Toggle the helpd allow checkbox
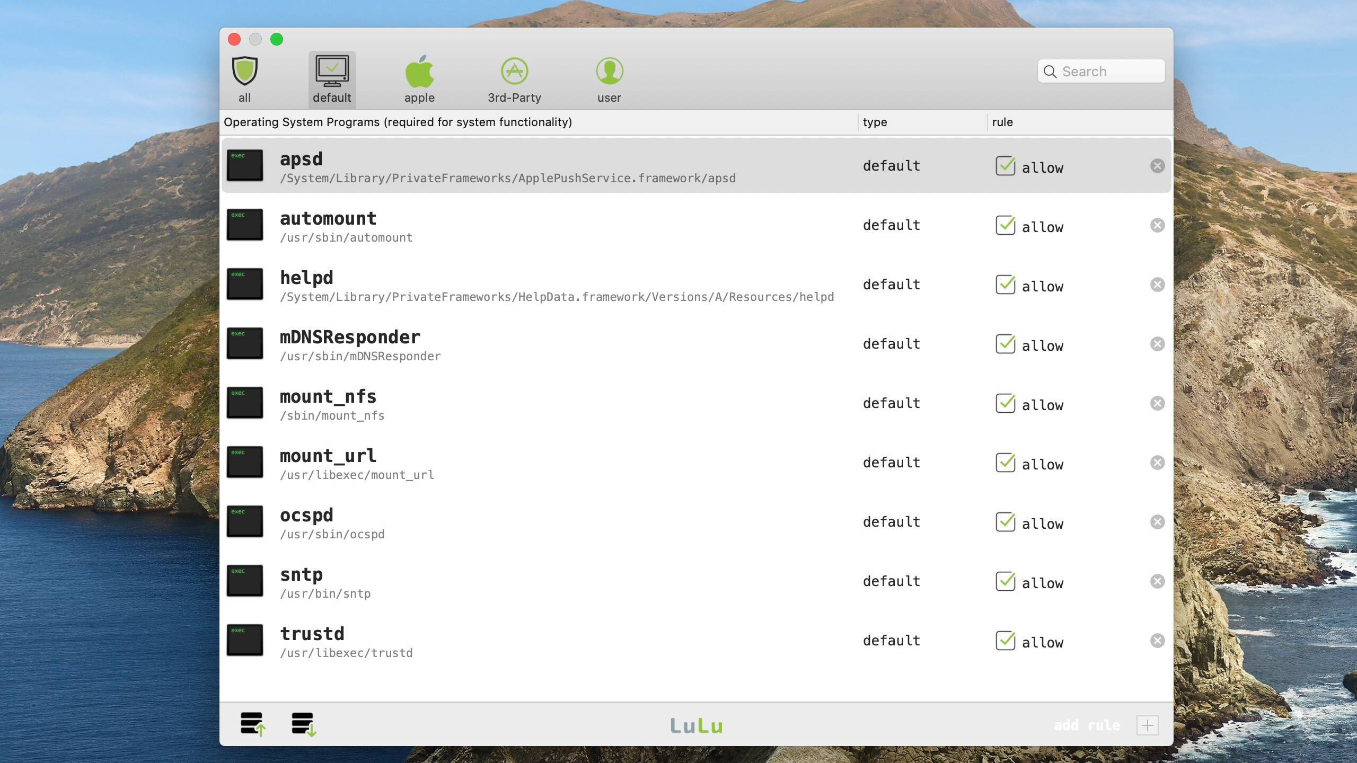 click(x=1005, y=285)
